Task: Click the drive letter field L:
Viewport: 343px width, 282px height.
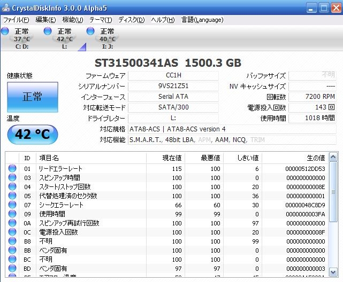Action: [x=173, y=118]
